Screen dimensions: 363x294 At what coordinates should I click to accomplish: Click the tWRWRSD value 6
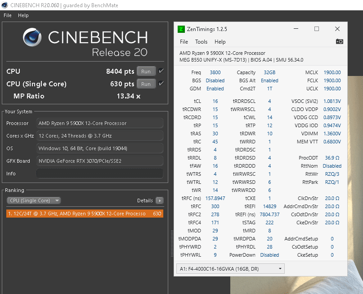pyautogui.click(x=269, y=182)
